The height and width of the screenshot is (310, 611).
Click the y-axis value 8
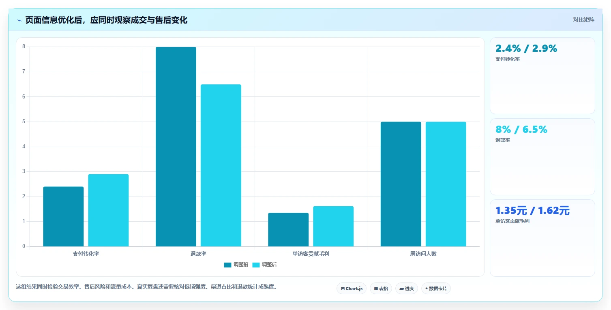tap(24, 47)
